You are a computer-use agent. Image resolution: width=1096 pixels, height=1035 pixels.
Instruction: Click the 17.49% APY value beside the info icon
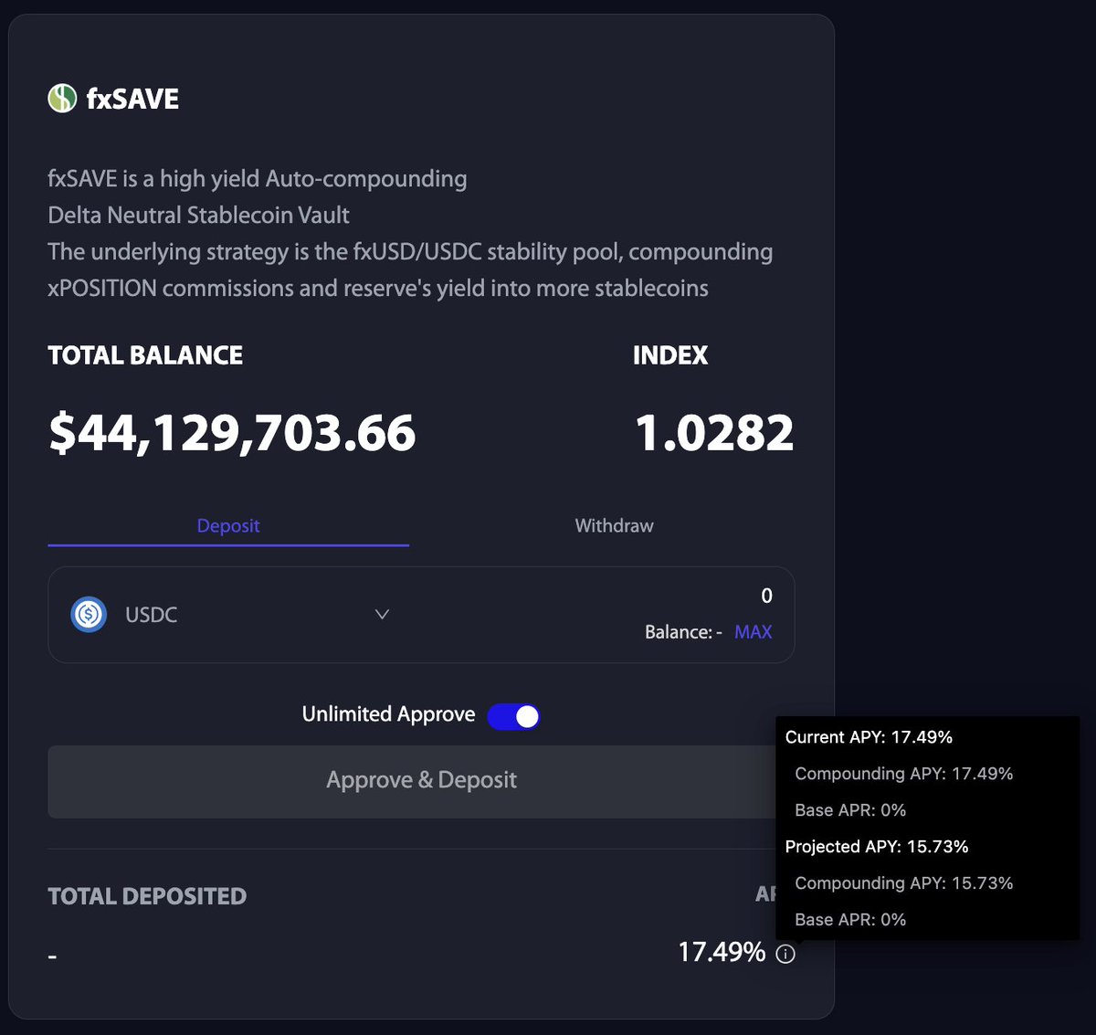[x=722, y=952]
